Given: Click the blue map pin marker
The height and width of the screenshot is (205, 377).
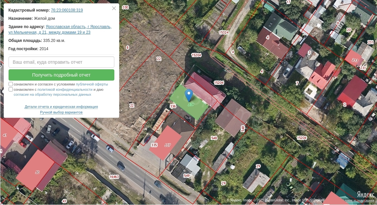Looking at the screenshot, I should pyautogui.click(x=189, y=95).
